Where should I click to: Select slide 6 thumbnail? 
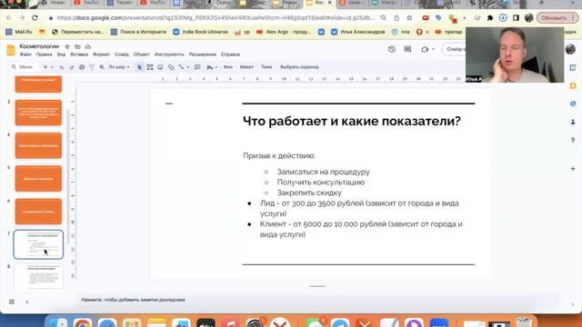[x=38, y=212]
